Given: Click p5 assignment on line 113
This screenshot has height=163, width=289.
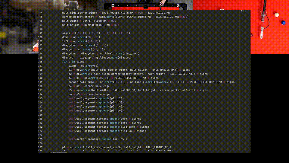Looking at the screenshot, I should point(138,90).
